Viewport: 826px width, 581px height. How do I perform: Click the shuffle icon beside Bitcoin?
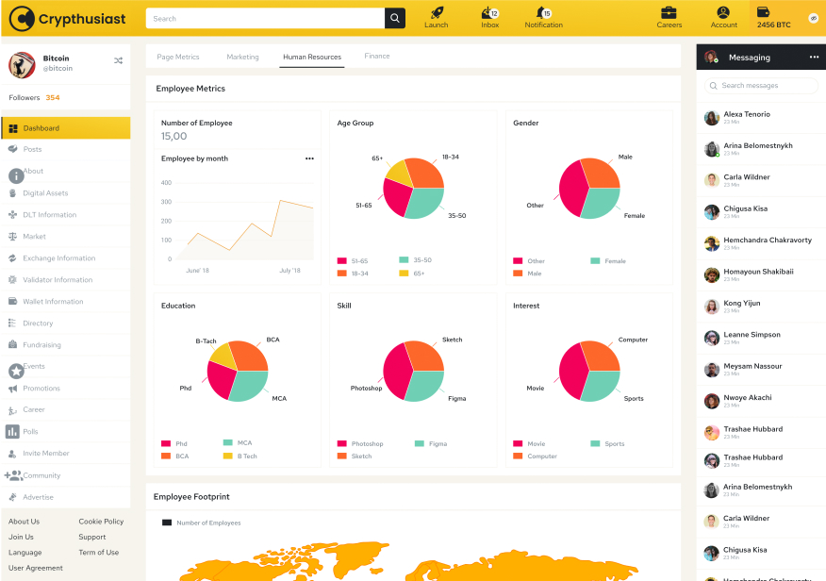(x=118, y=60)
